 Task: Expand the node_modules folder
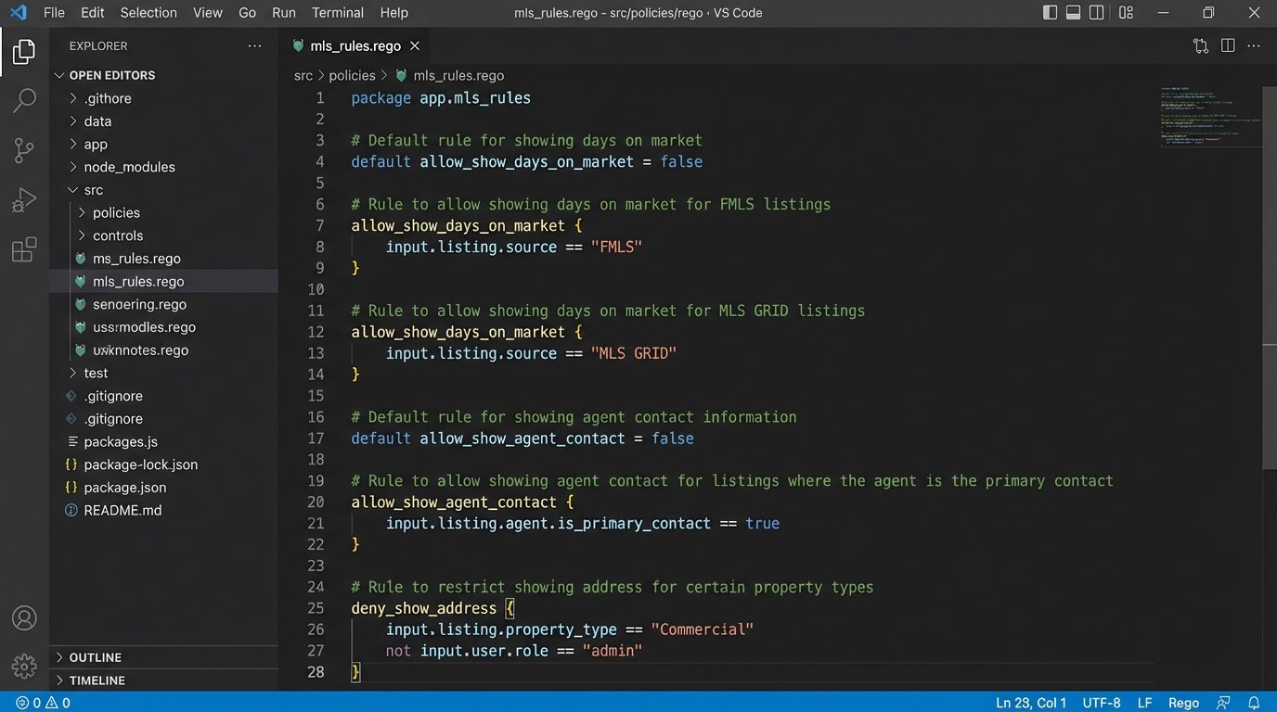(129, 167)
